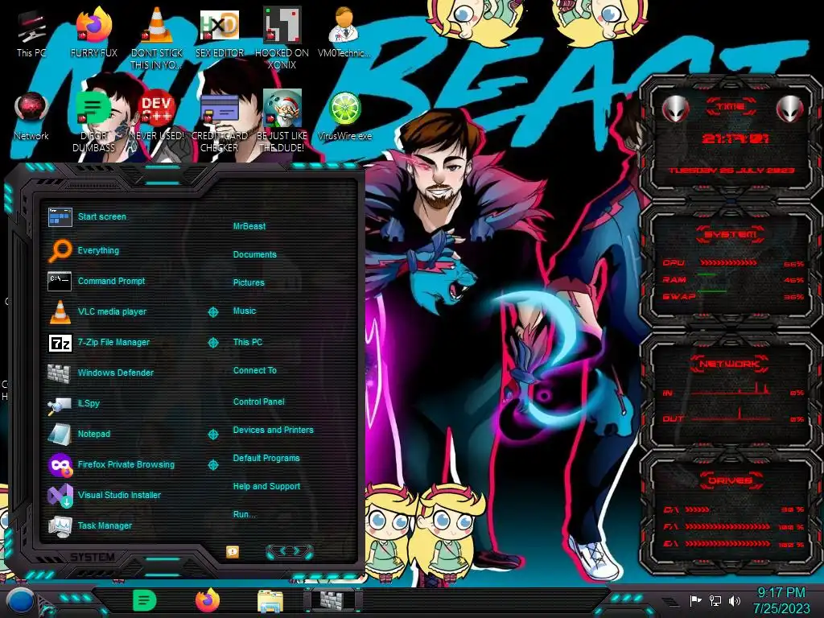Click the network tray icon

point(715,600)
